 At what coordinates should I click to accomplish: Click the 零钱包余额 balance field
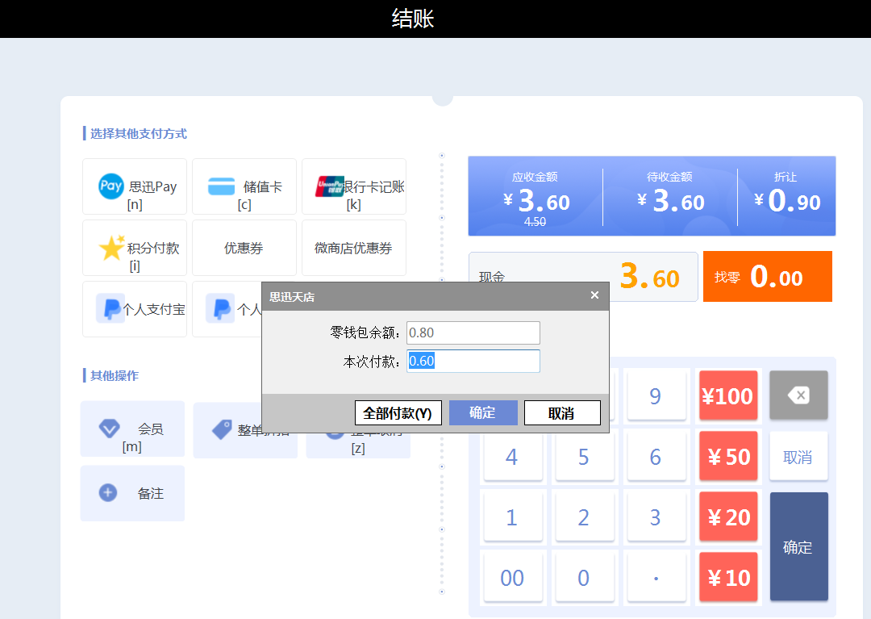[473, 333]
